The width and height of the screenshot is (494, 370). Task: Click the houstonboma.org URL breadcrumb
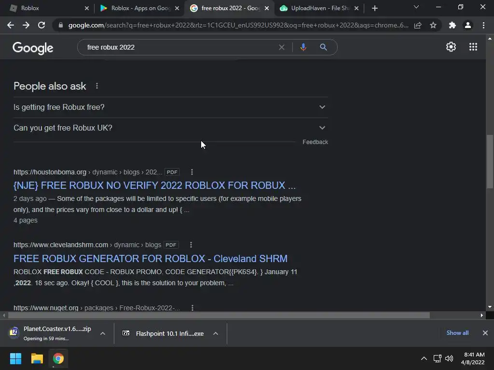88,172
